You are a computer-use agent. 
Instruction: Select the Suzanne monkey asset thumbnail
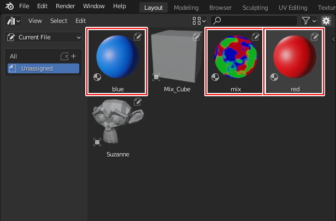pyautogui.click(x=117, y=123)
